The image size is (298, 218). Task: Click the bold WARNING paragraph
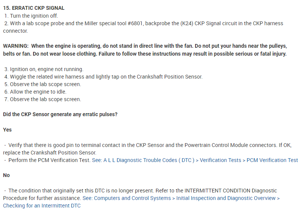(x=145, y=50)
